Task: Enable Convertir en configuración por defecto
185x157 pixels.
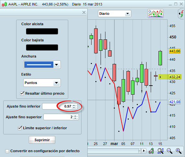Action: click(x=7, y=151)
